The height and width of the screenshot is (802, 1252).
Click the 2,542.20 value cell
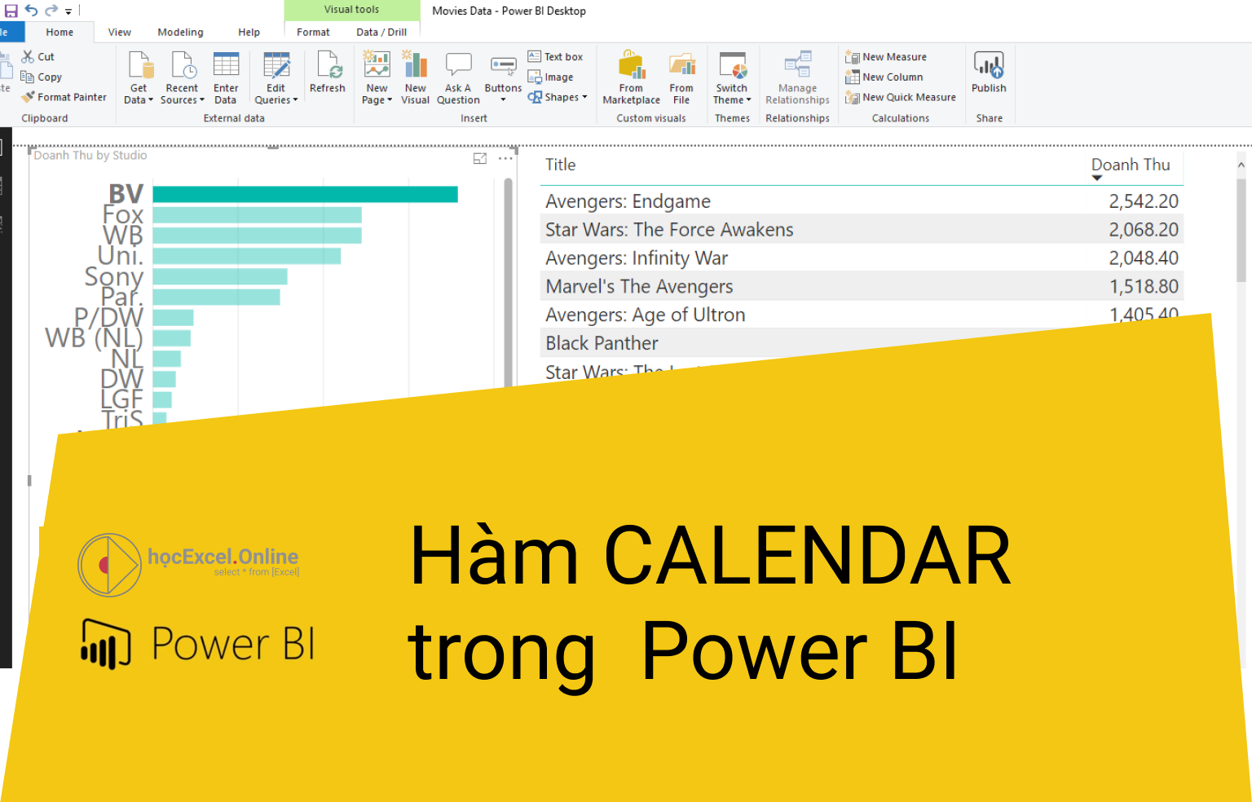pyautogui.click(x=1143, y=200)
